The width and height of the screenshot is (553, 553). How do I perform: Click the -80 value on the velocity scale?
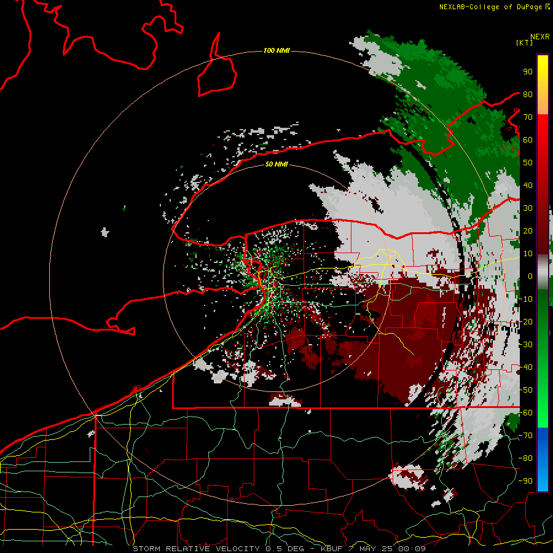click(525, 458)
